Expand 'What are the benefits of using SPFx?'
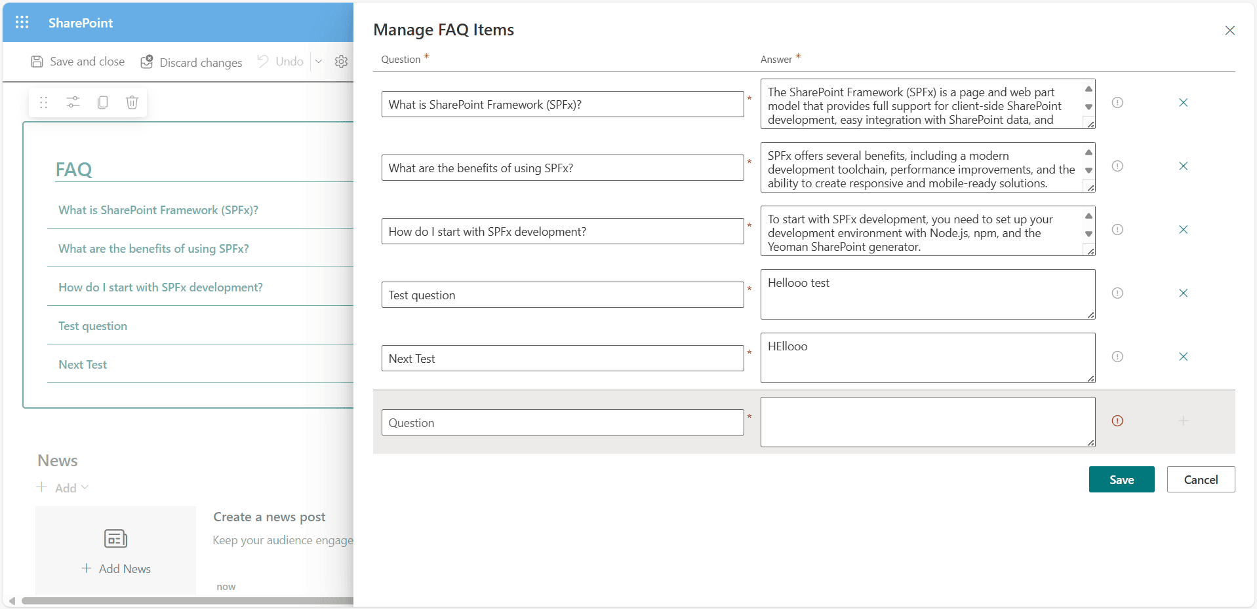Image resolution: width=1257 pixels, height=609 pixels. coord(153,249)
